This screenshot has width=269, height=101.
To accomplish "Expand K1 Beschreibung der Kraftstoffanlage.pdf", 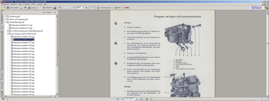I will coord(8,31).
